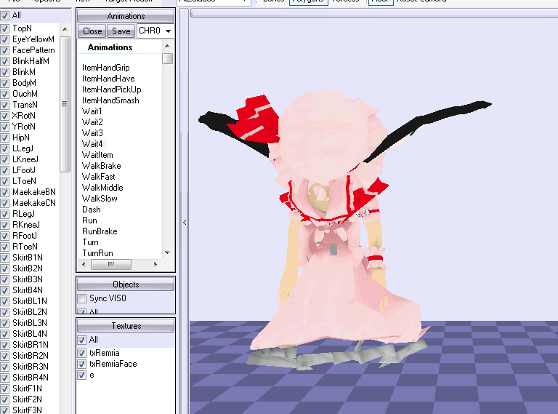Click the Save button in Animations panel
The height and width of the screenshot is (414, 558).
(x=121, y=31)
